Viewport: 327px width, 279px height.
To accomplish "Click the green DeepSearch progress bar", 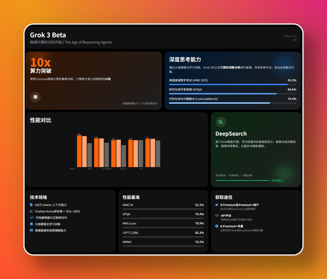I will [242, 180].
